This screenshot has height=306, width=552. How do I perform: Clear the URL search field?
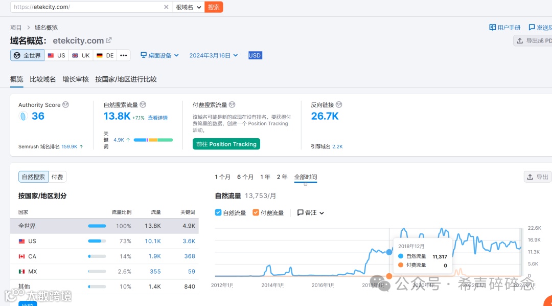(x=166, y=7)
